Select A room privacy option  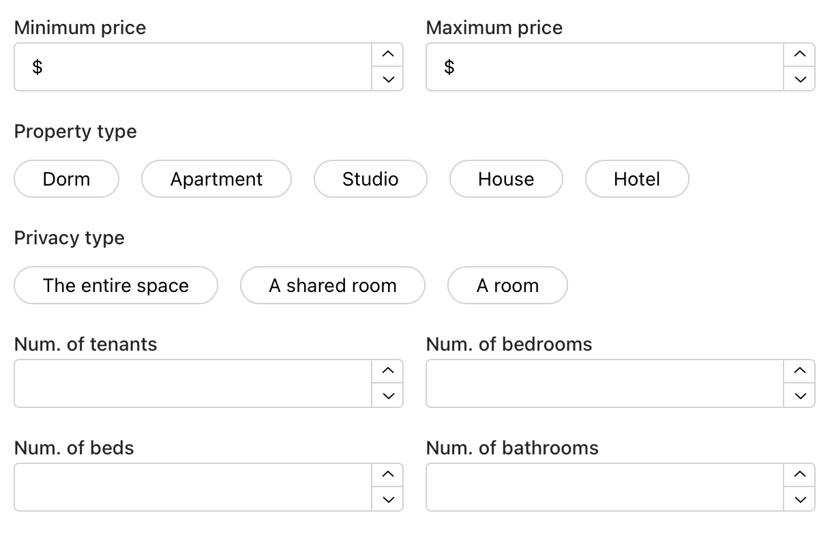pyautogui.click(x=507, y=285)
